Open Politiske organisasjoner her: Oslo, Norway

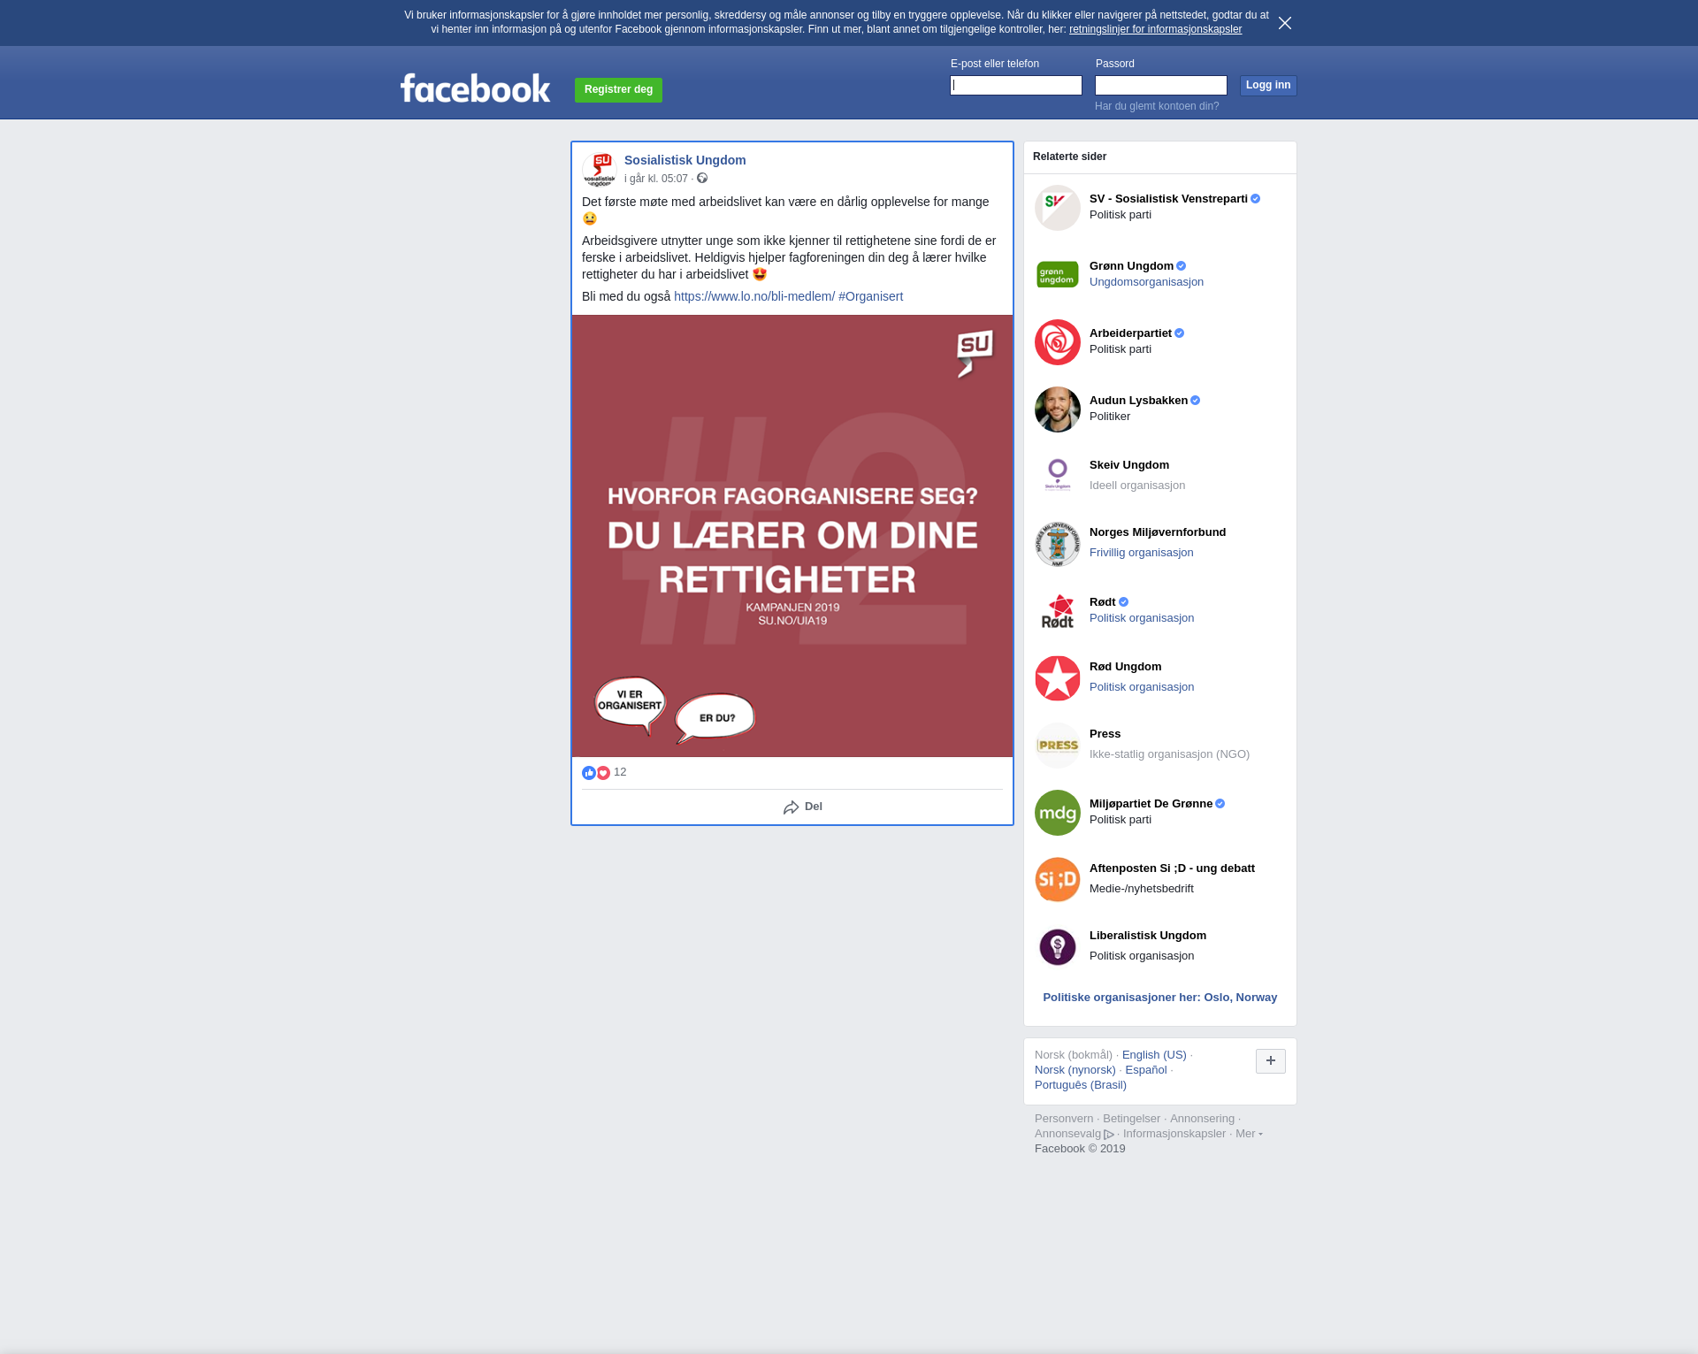[x=1160, y=998]
